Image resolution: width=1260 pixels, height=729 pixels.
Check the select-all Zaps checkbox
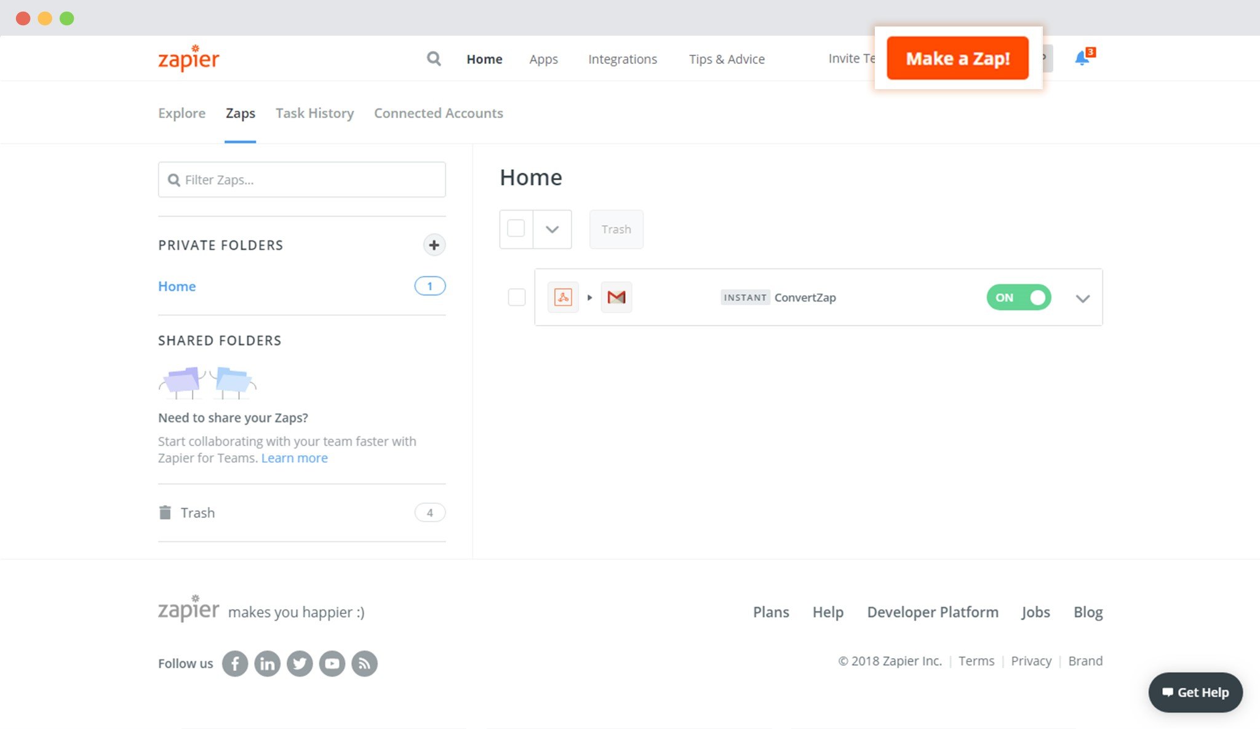click(x=516, y=228)
